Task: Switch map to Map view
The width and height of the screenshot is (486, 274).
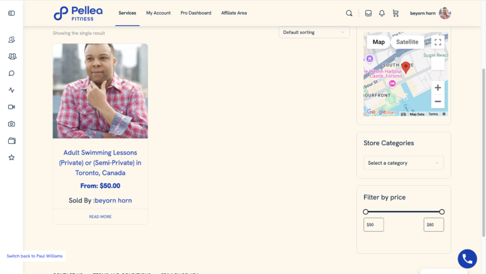Action: 378,42
